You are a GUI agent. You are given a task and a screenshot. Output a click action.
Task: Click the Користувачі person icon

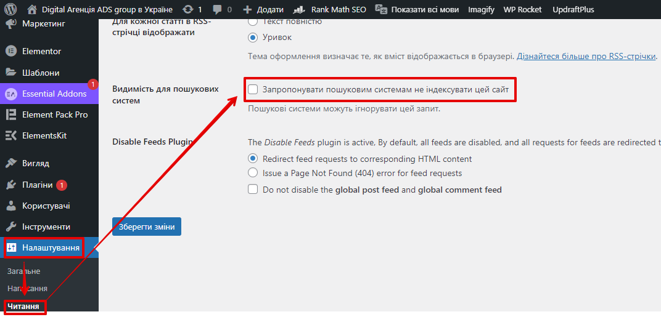pos(11,206)
